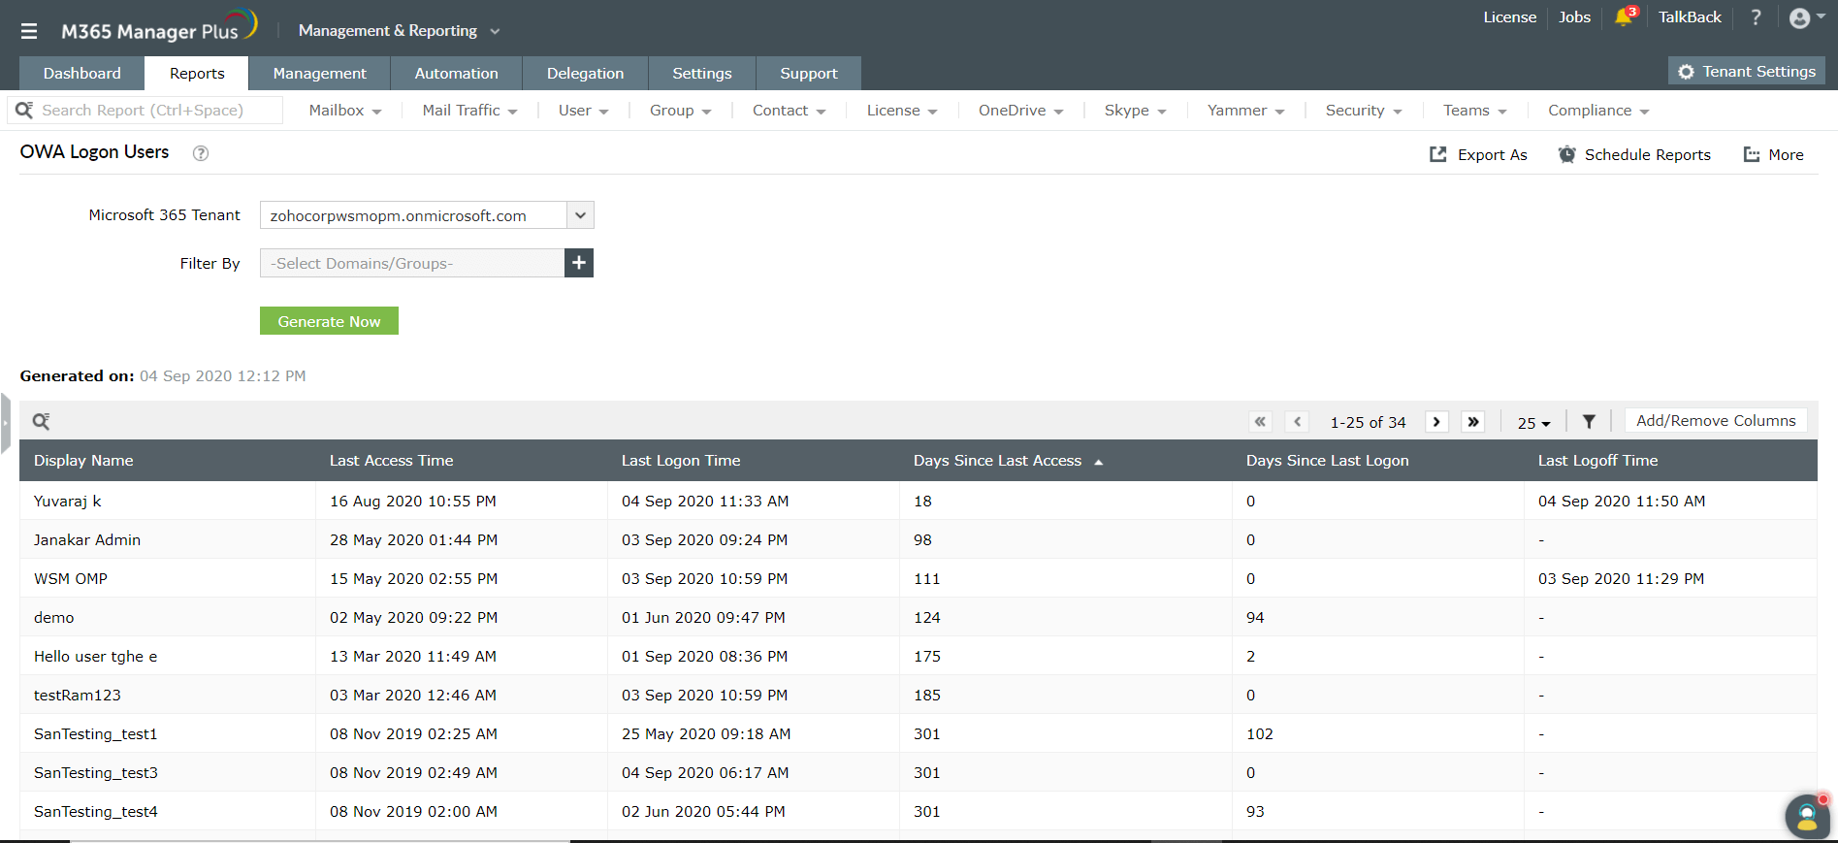
Task: Expand the collapsed left side panel handle
Action: pos(5,423)
